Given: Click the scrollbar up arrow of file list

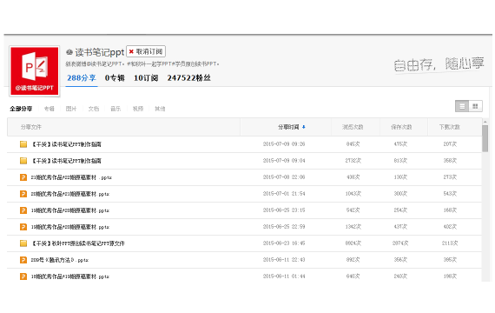Looking at the screenshot, I should click(x=485, y=122).
